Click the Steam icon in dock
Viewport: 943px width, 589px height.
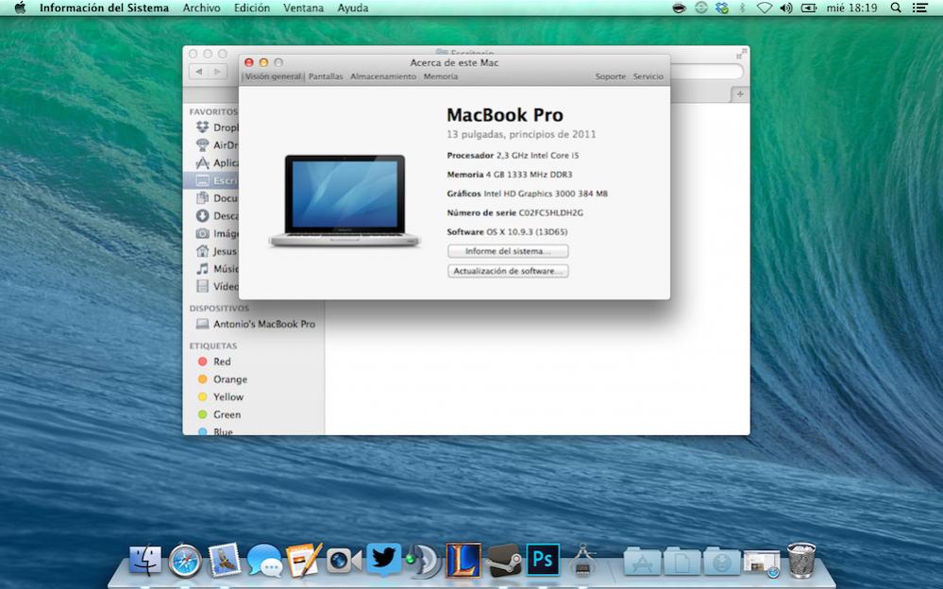504,561
